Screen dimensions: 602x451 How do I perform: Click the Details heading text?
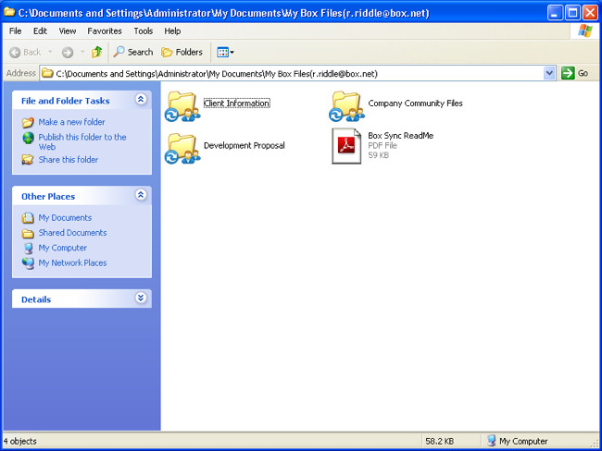click(36, 299)
